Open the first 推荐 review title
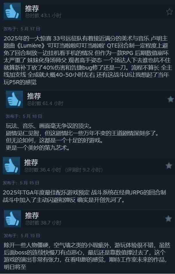Screen dimensions: 175x274 click(32, 8)
